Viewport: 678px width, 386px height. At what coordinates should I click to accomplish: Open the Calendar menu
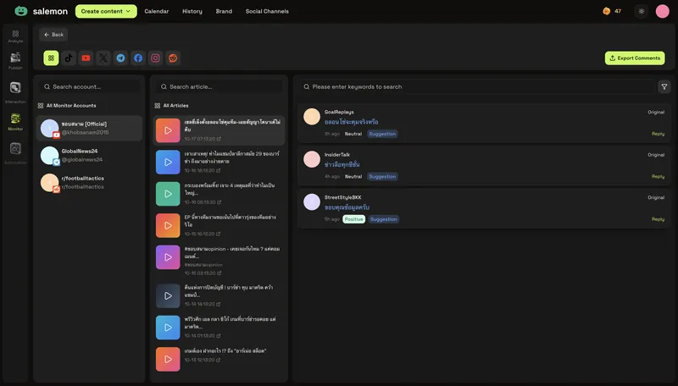point(157,11)
